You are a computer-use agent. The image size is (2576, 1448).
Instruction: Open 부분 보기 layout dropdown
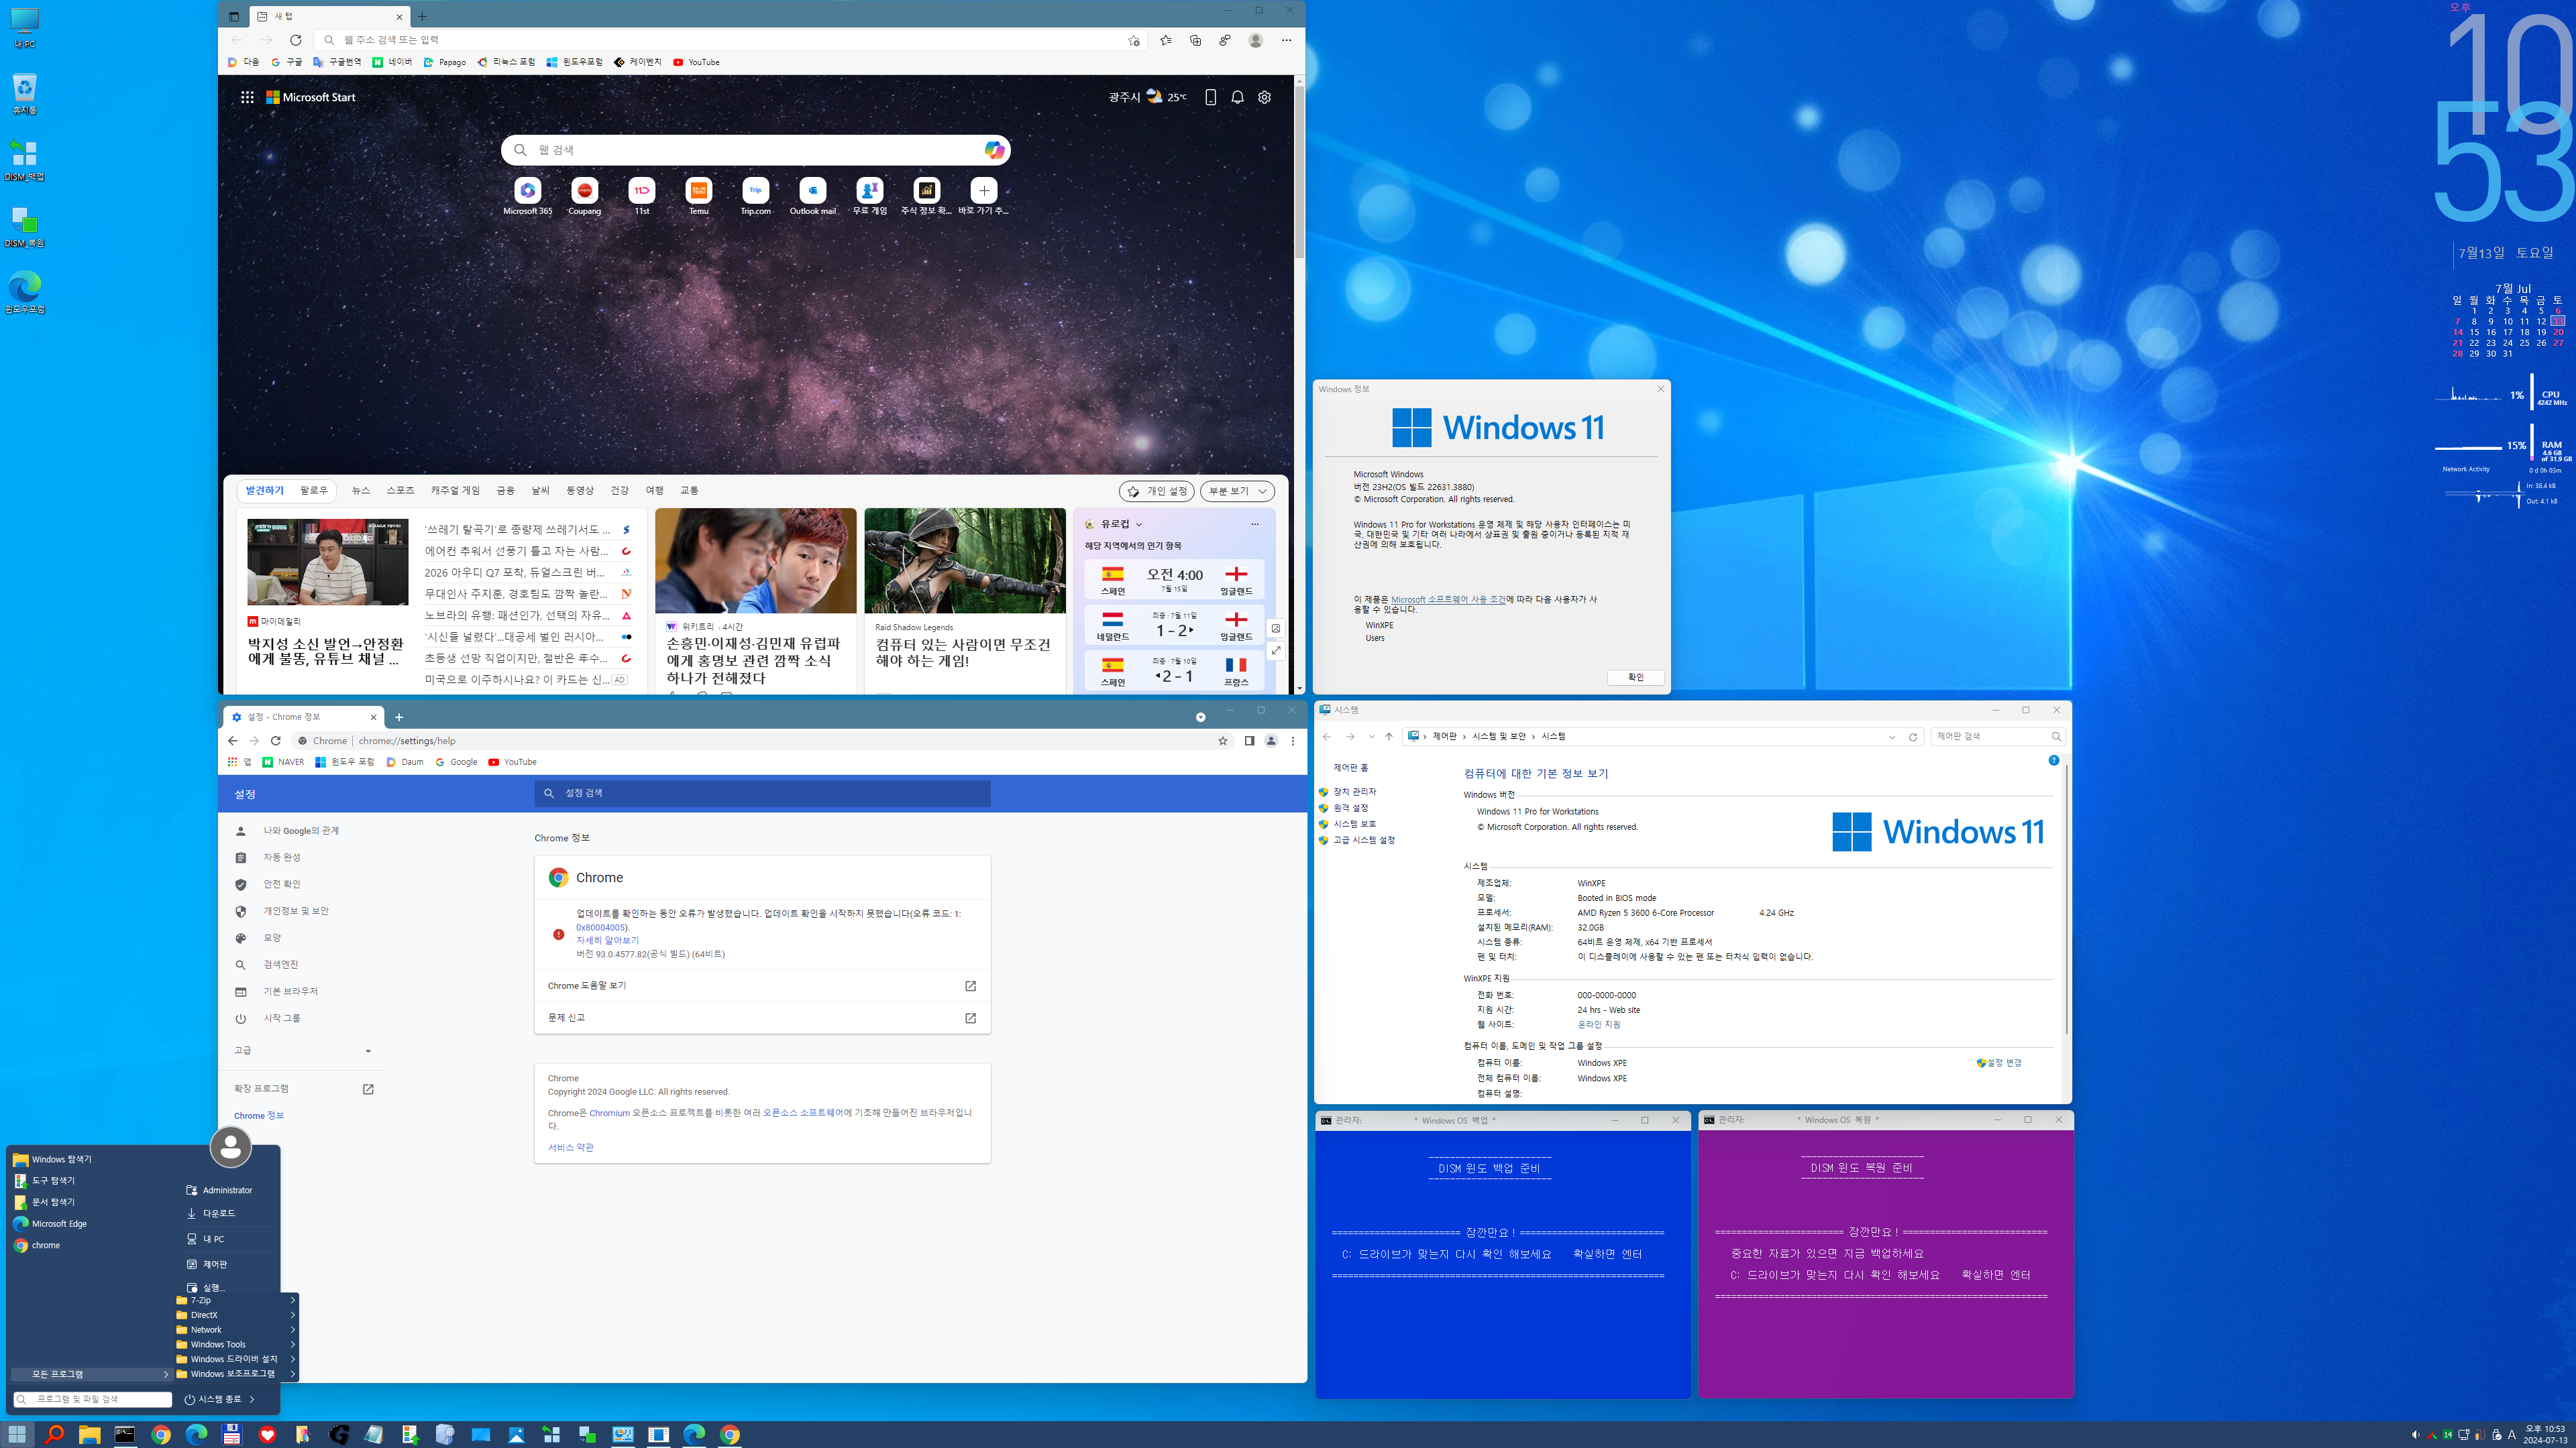click(x=1237, y=491)
